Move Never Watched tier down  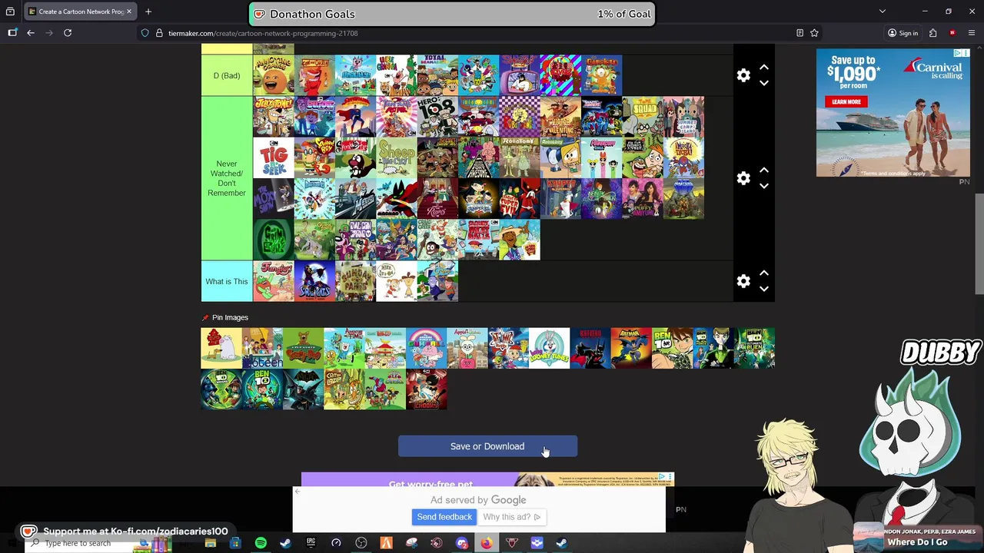[764, 186]
